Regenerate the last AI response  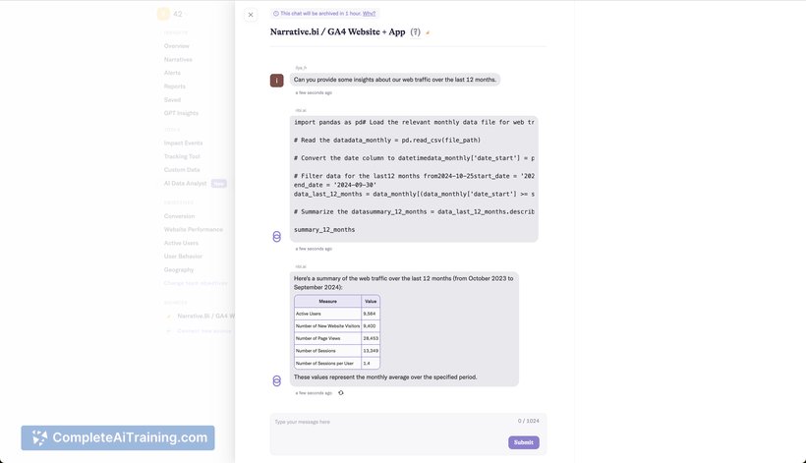(341, 392)
